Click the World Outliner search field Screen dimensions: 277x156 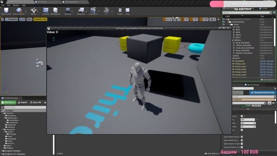[x=247, y=13]
